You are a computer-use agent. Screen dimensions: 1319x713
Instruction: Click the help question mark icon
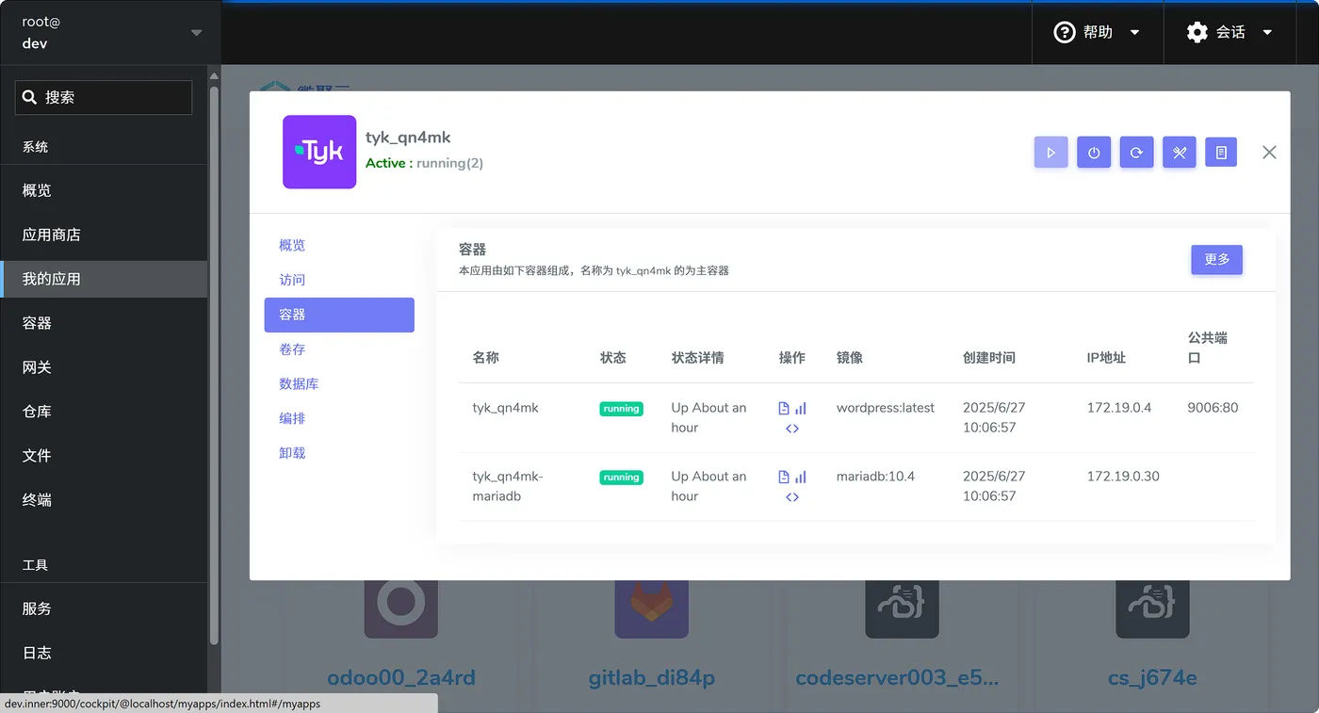pos(1065,32)
